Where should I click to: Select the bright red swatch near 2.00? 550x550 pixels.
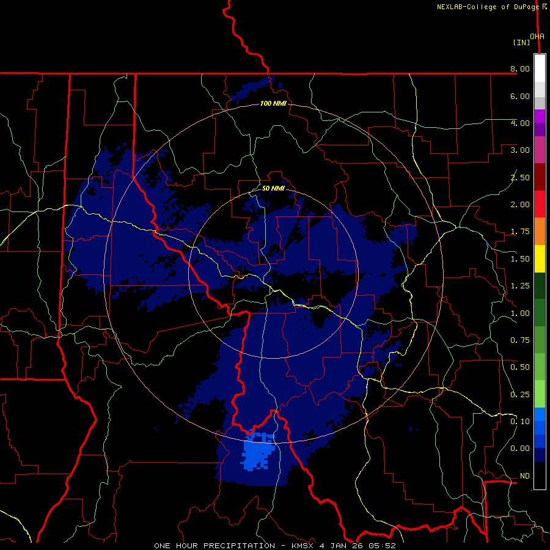coord(540,204)
